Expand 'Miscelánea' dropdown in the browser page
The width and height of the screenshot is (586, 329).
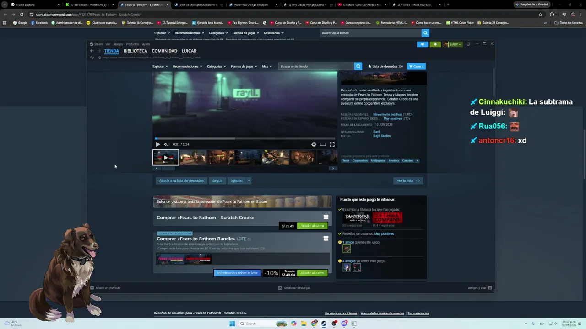[274, 33]
